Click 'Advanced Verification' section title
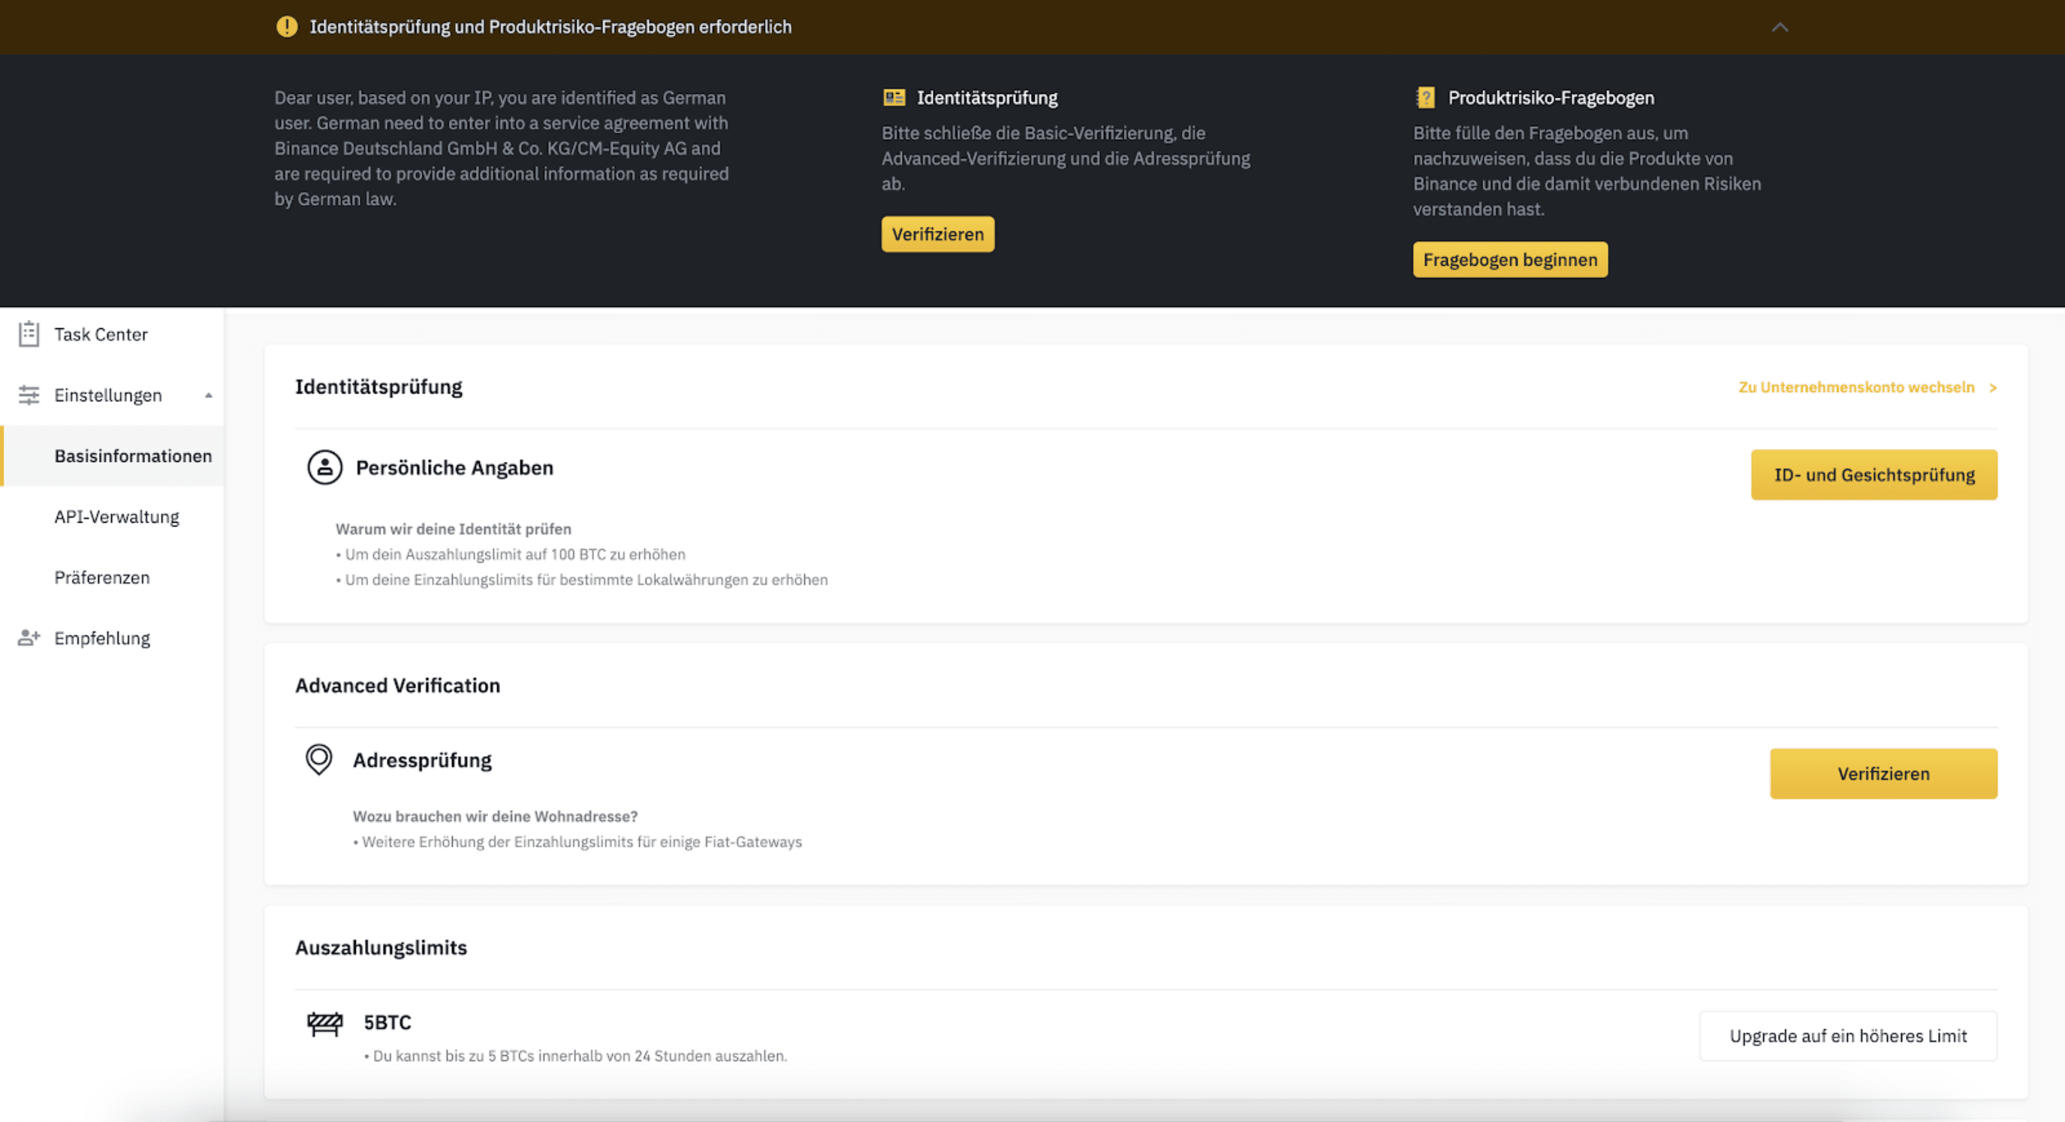The image size is (2065, 1122). tap(398, 686)
